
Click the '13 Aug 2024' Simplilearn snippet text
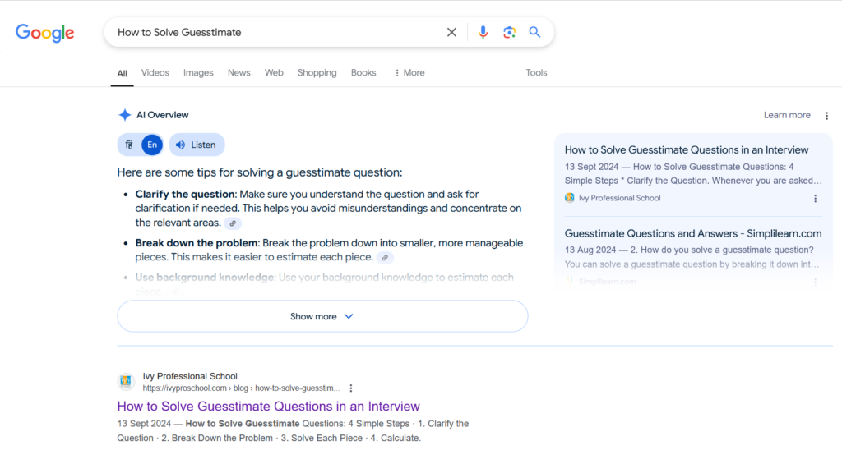point(692,257)
